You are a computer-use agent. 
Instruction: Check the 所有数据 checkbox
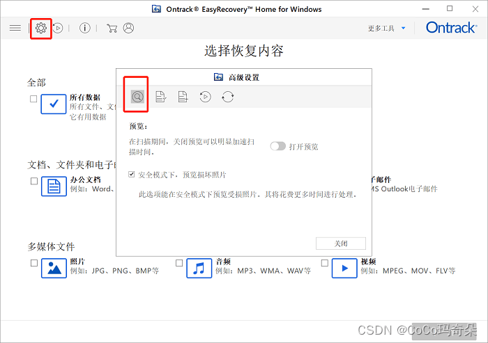[x=33, y=99]
